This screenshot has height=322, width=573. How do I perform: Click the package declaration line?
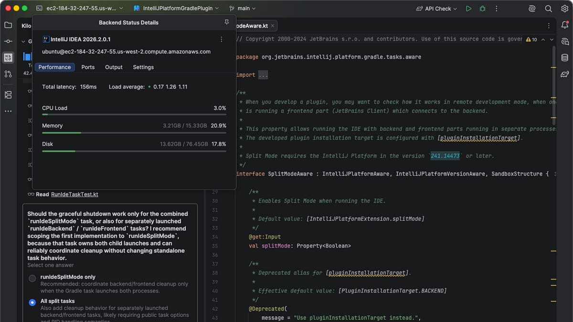pos(329,57)
